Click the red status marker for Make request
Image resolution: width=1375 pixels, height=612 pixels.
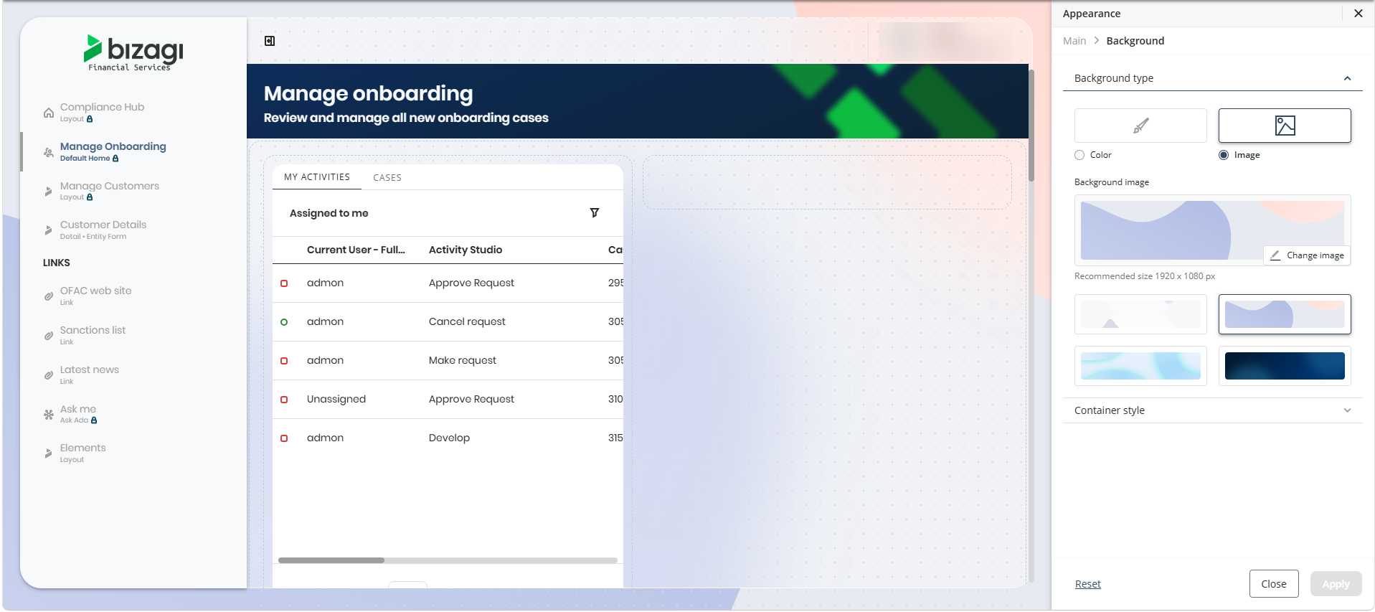[284, 361]
